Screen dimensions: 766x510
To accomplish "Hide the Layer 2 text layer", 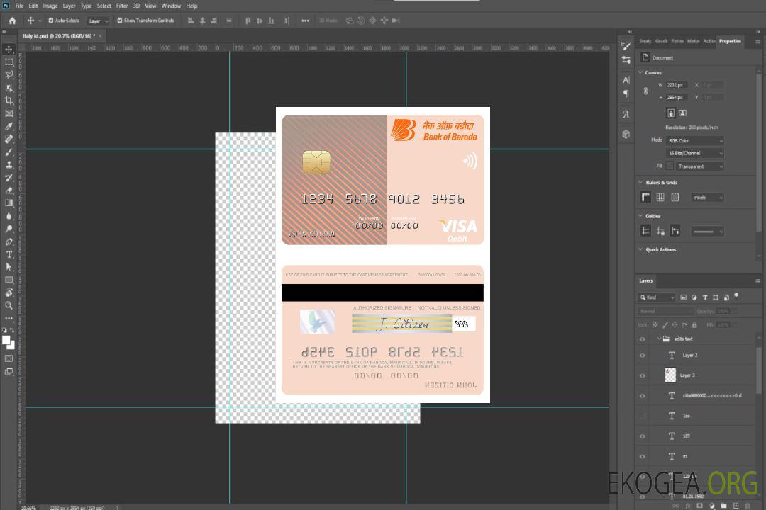I will click(643, 356).
